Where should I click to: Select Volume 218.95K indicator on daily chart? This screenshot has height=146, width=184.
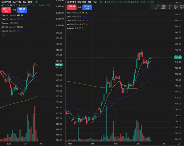[x=75, y=28]
